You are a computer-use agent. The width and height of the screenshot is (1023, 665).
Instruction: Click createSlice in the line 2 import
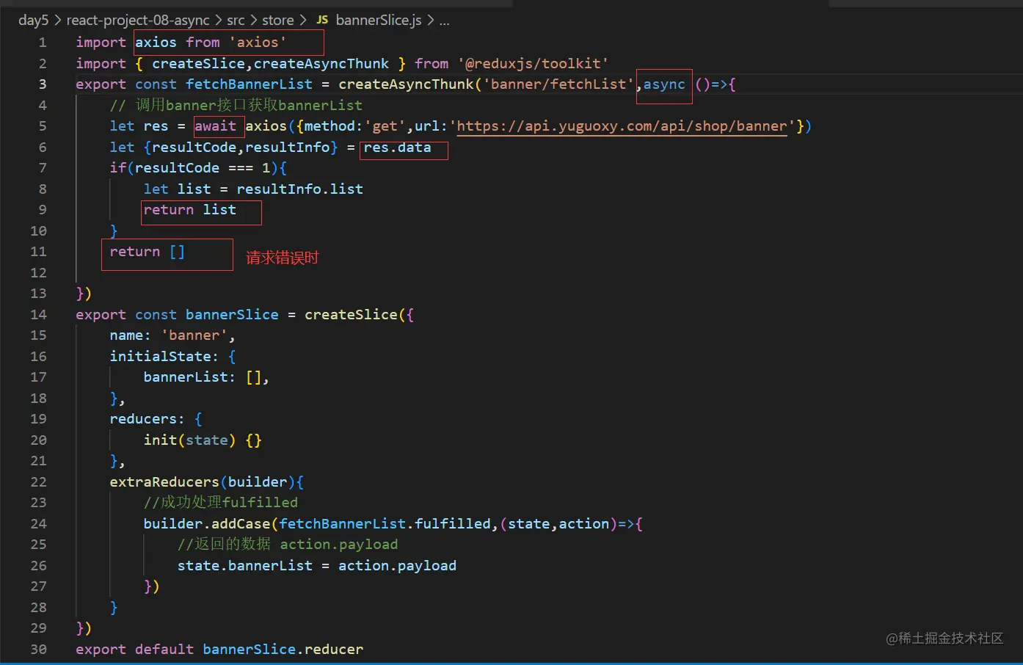[x=198, y=64]
